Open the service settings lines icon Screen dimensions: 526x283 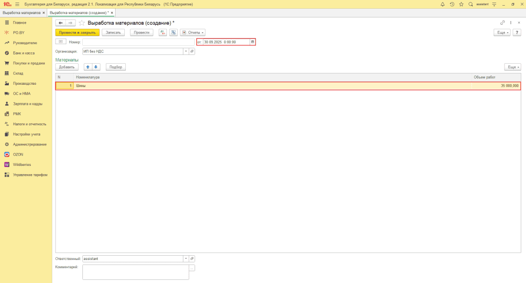pos(494,4)
